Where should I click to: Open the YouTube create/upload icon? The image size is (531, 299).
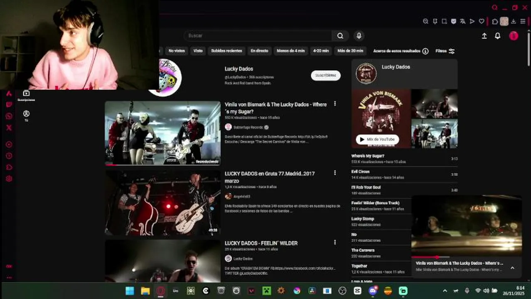tap(484, 36)
